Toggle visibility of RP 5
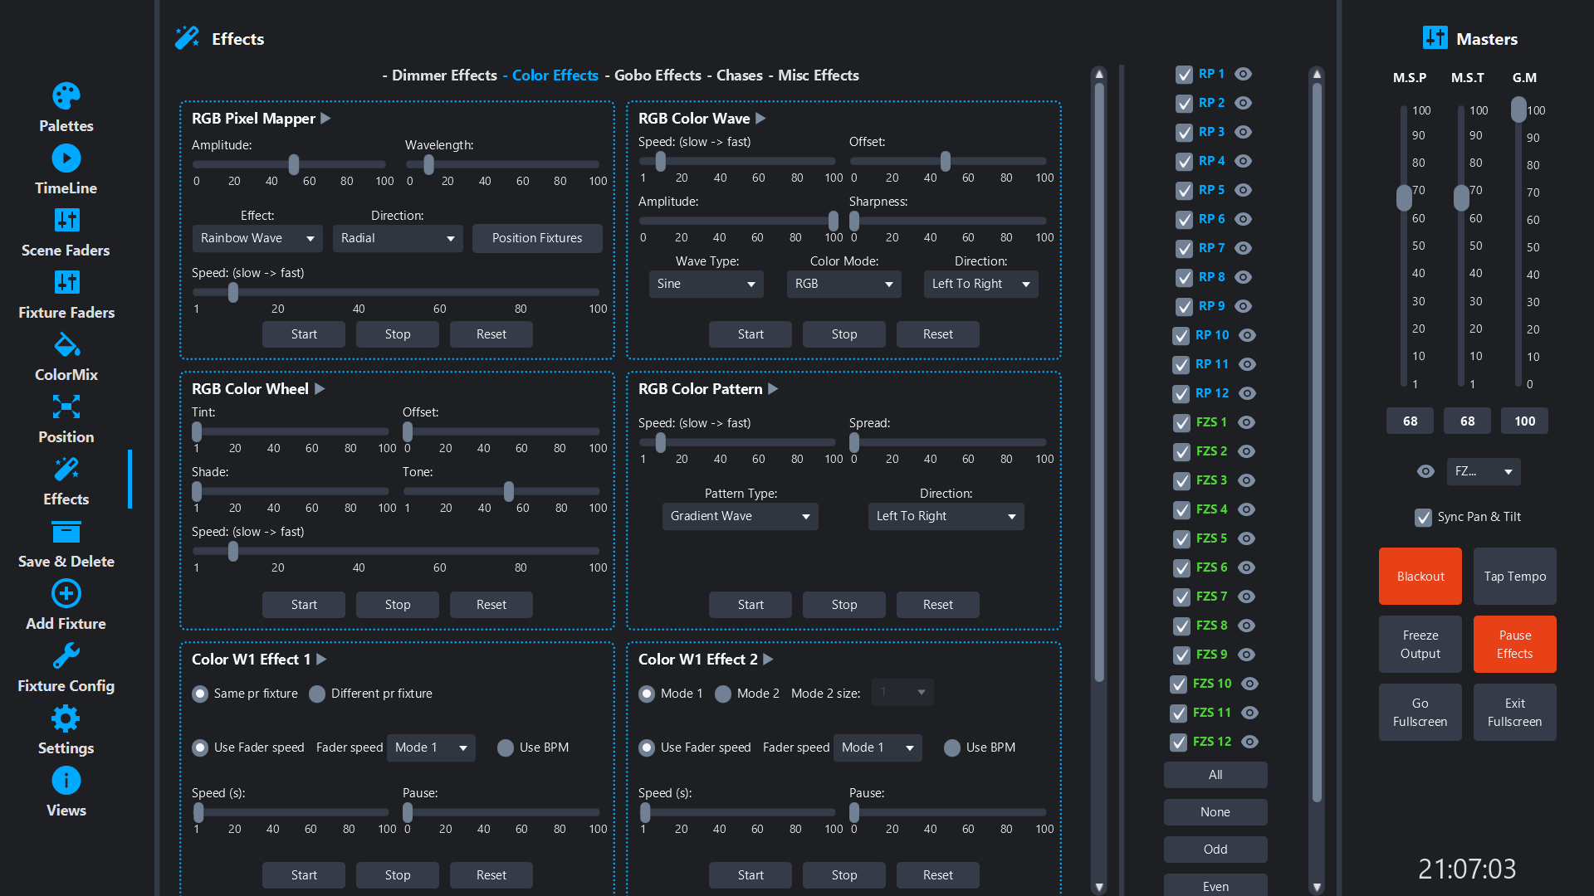 (x=1242, y=190)
